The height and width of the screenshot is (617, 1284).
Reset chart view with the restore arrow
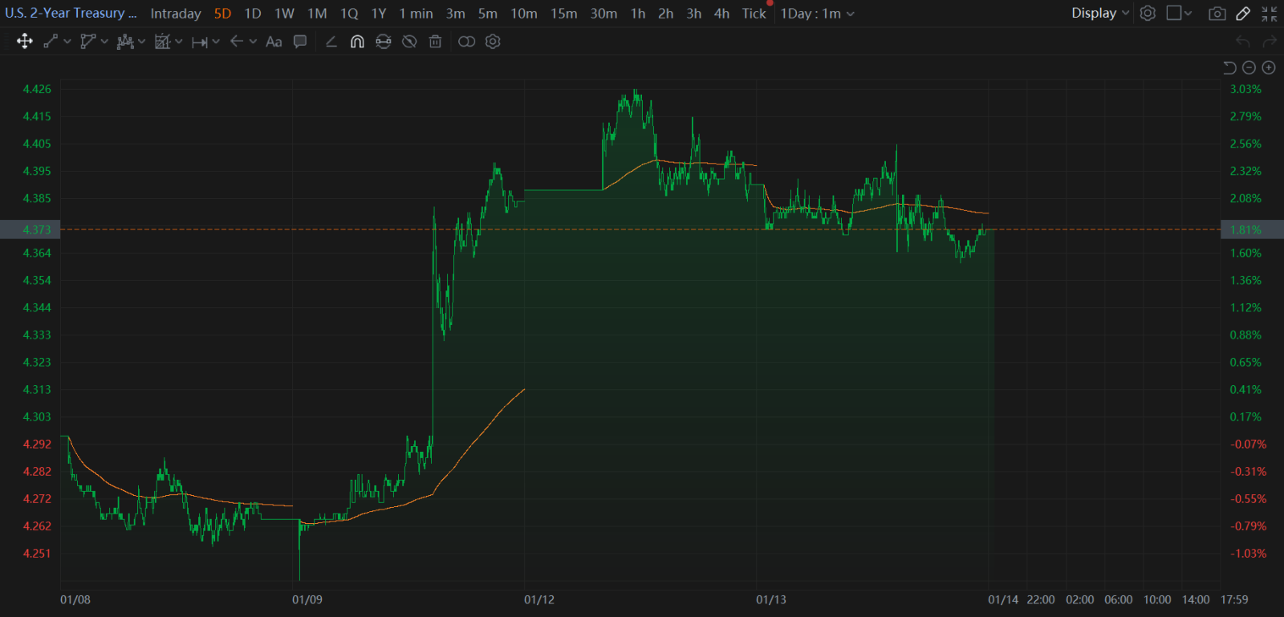(x=1229, y=67)
